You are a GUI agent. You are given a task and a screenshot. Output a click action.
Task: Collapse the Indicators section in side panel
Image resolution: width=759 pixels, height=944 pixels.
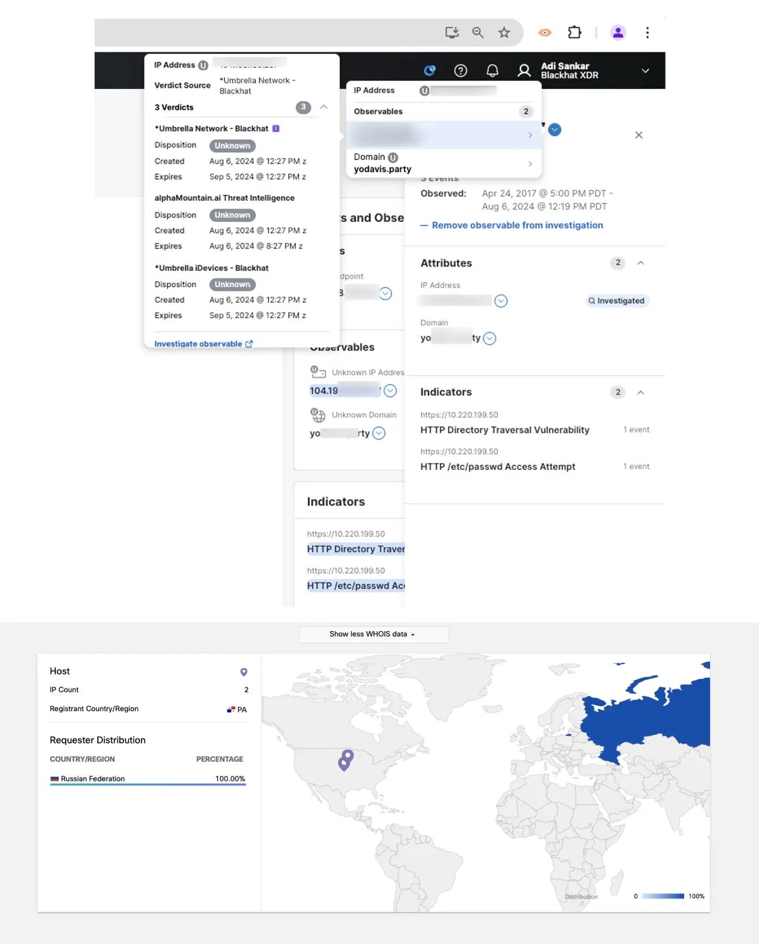640,393
